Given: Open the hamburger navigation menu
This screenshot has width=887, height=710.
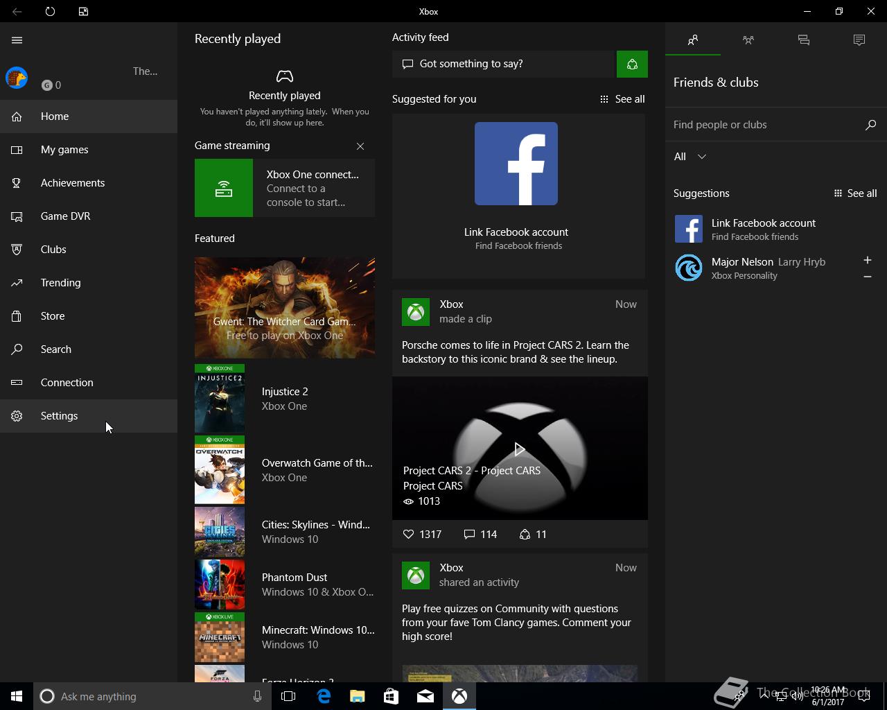Looking at the screenshot, I should pos(17,40).
